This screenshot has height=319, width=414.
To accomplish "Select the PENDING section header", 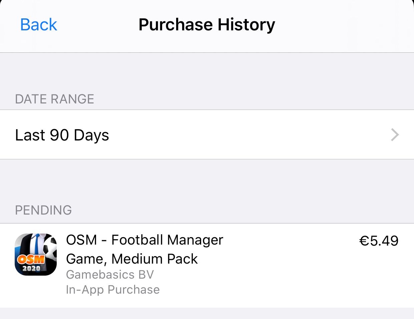I will pos(43,210).
